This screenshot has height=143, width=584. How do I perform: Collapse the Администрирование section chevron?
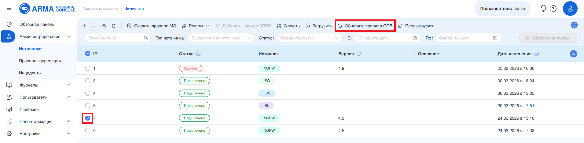tap(69, 36)
